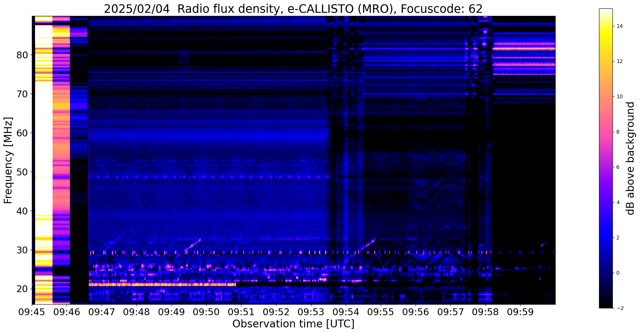This screenshot has width=640, height=333.
Task: Click the colorbar tick label 10
Action: pyautogui.click(x=620, y=97)
